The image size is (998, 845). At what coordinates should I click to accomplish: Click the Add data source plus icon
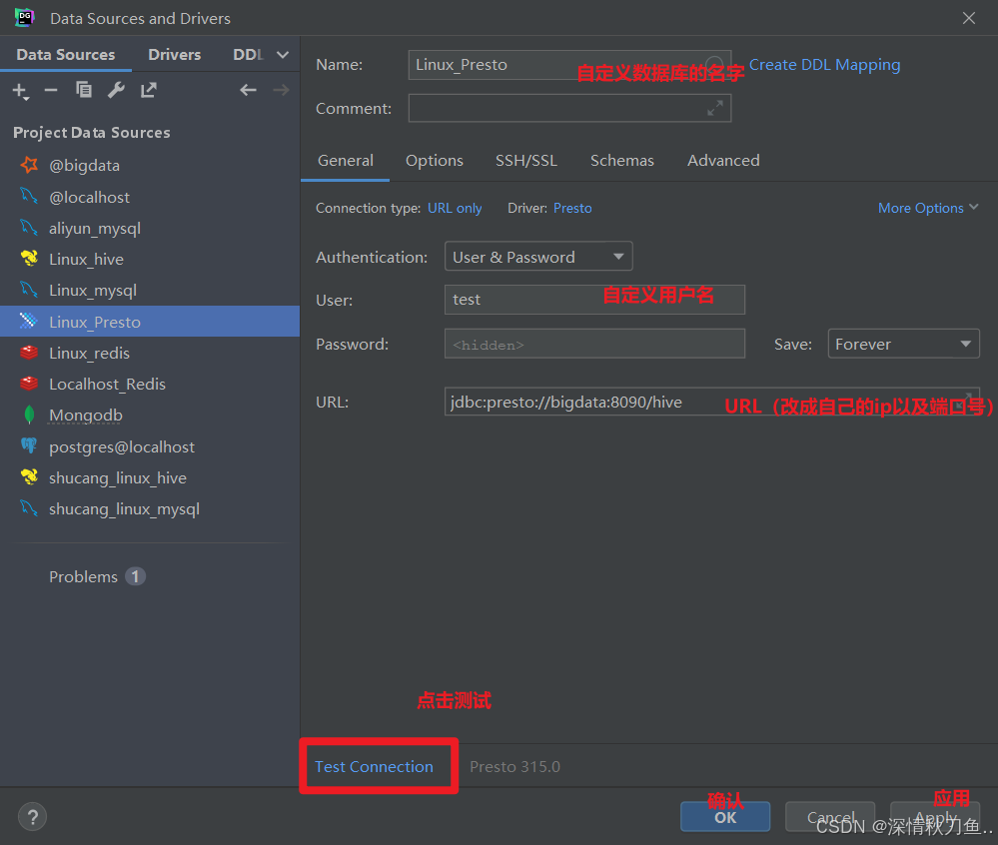pos(20,90)
